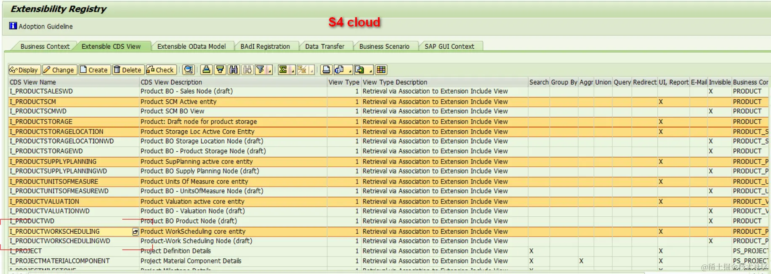Click the Views icon in toolbar
Screen dimensions: 771x274
point(339,70)
